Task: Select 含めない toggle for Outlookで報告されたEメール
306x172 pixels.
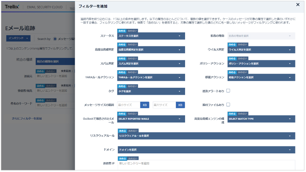Action: [x=132, y=114]
